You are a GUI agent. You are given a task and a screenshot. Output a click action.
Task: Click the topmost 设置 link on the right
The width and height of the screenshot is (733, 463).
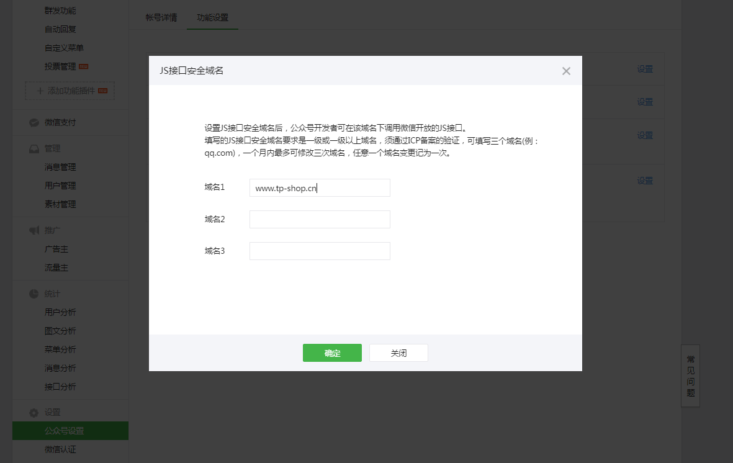(x=645, y=69)
